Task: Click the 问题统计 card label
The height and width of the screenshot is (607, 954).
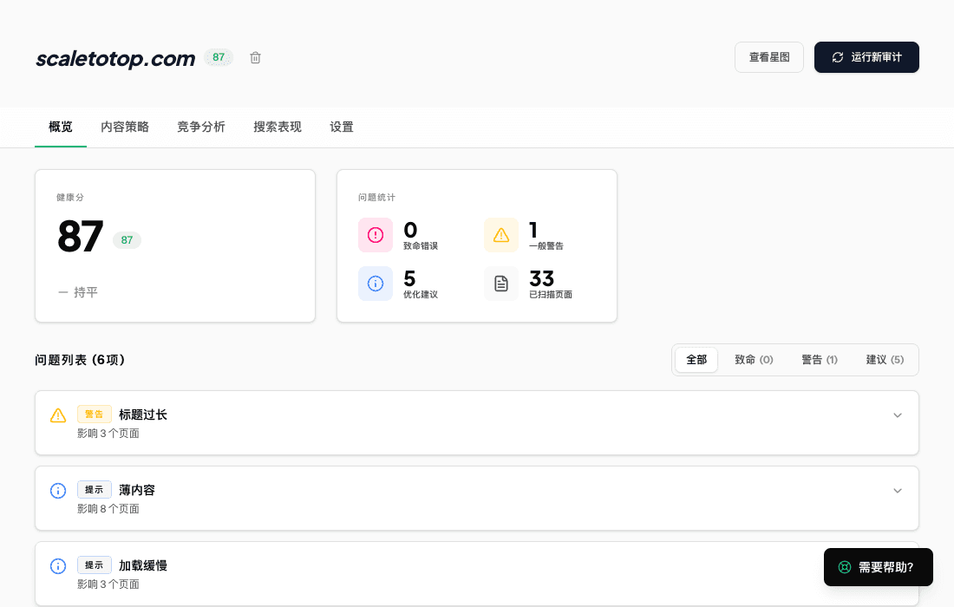Action: pyautogui.click(x=376, y=197)
